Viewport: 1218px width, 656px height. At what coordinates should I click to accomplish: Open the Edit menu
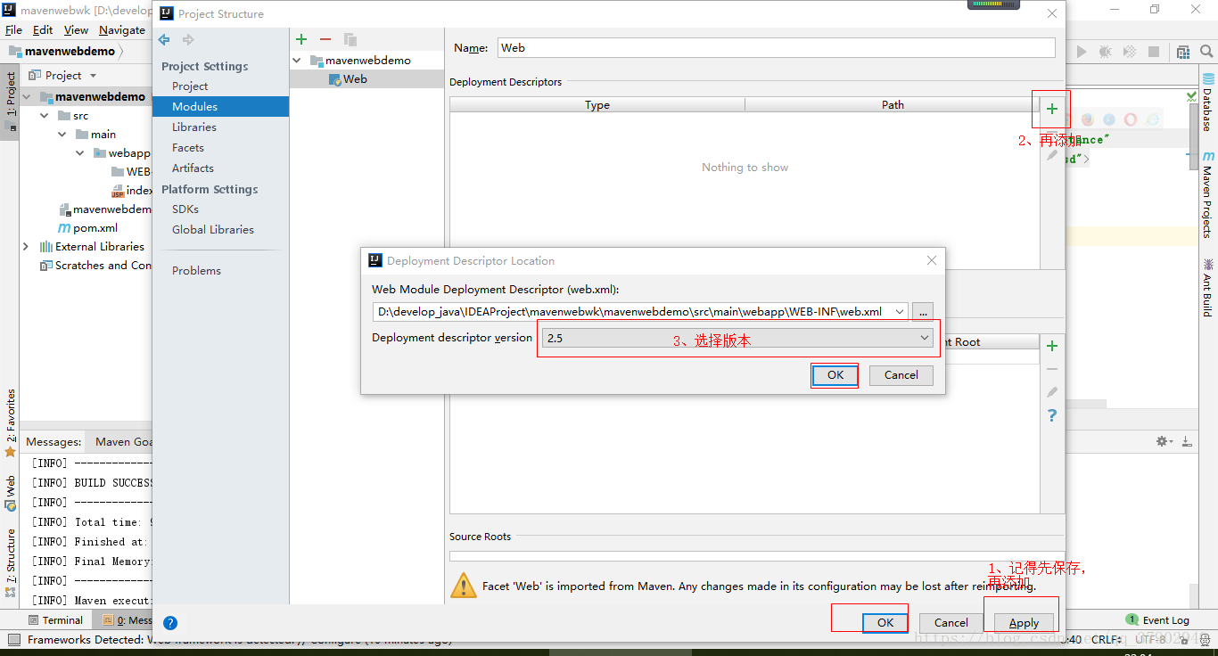point(43,29)
